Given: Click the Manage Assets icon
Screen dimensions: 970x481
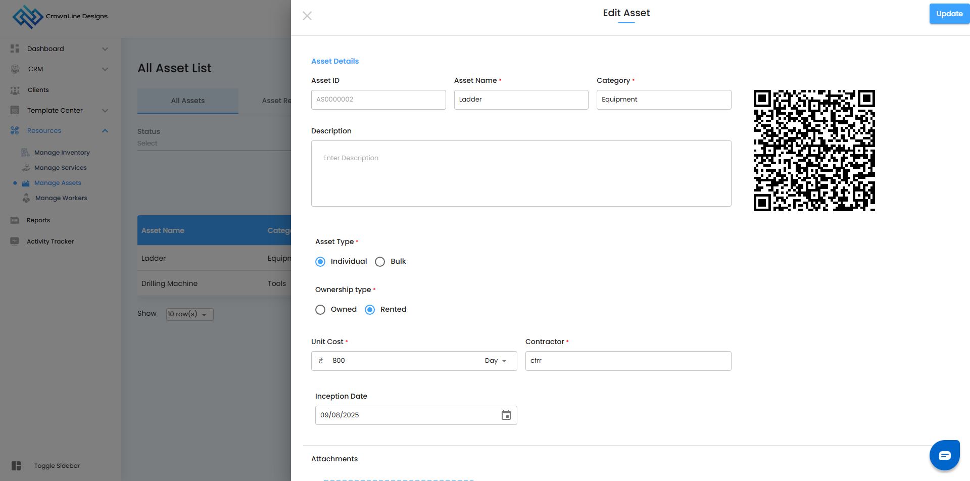Looking at the screenshot, I should [x=26, y=183].
